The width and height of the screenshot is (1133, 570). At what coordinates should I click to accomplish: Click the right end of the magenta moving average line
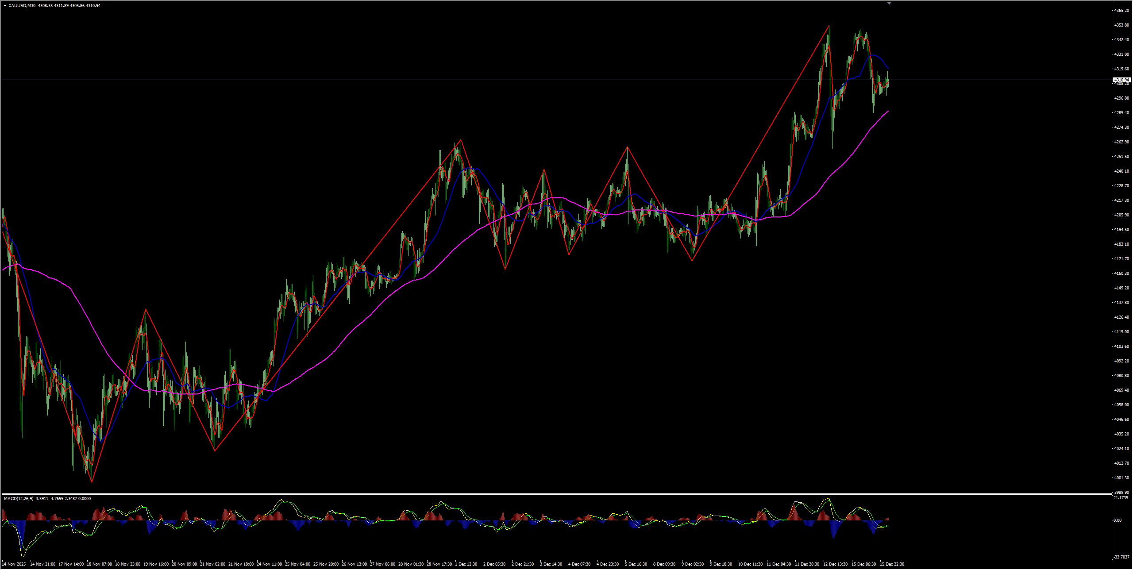point(888,111)
